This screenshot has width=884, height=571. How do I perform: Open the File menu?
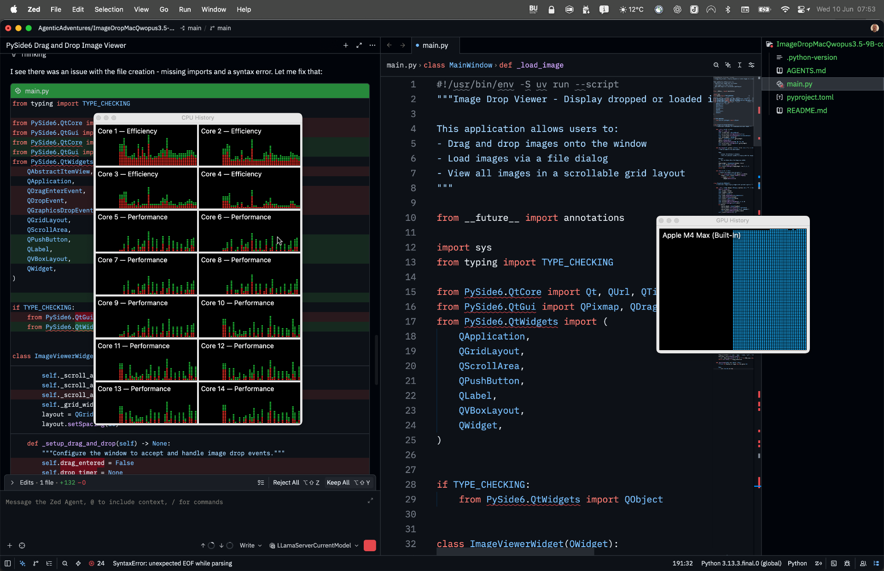coord(56,9)
